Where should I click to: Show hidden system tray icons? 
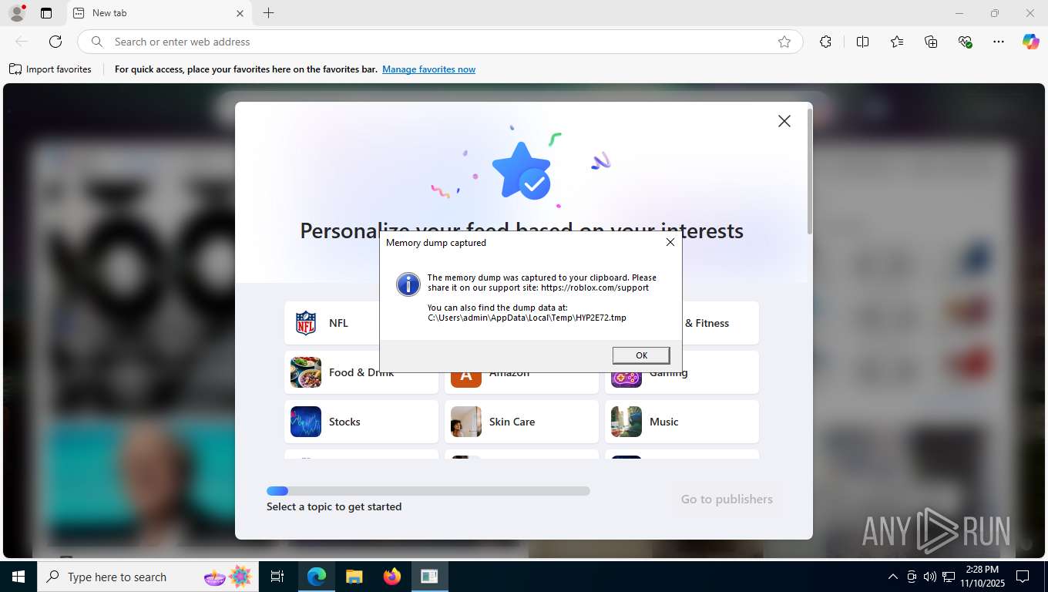pyautogui.click(x=893, y=577)
